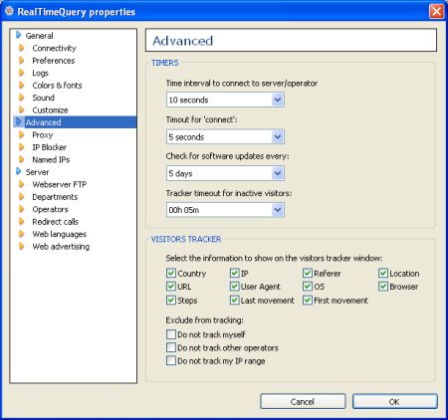The width and height of the screenshot is (448, 420).
Task: Uncheck the Referer checkbox
Action: coord(308,273)
